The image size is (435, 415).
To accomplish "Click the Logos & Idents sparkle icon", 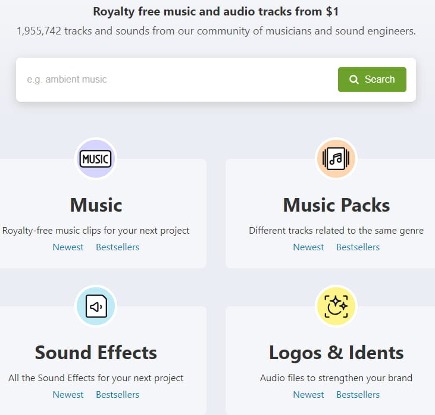I will (336, 306).
